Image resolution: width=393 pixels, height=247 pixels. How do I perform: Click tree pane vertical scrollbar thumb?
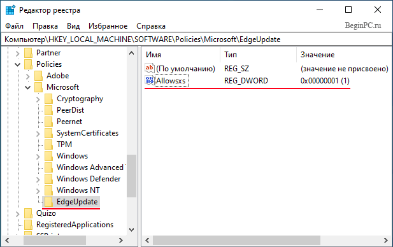[x=132, y=176]
